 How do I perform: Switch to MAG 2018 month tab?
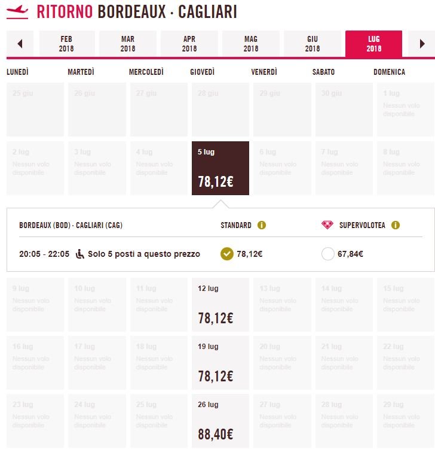[x=251, y=44]
